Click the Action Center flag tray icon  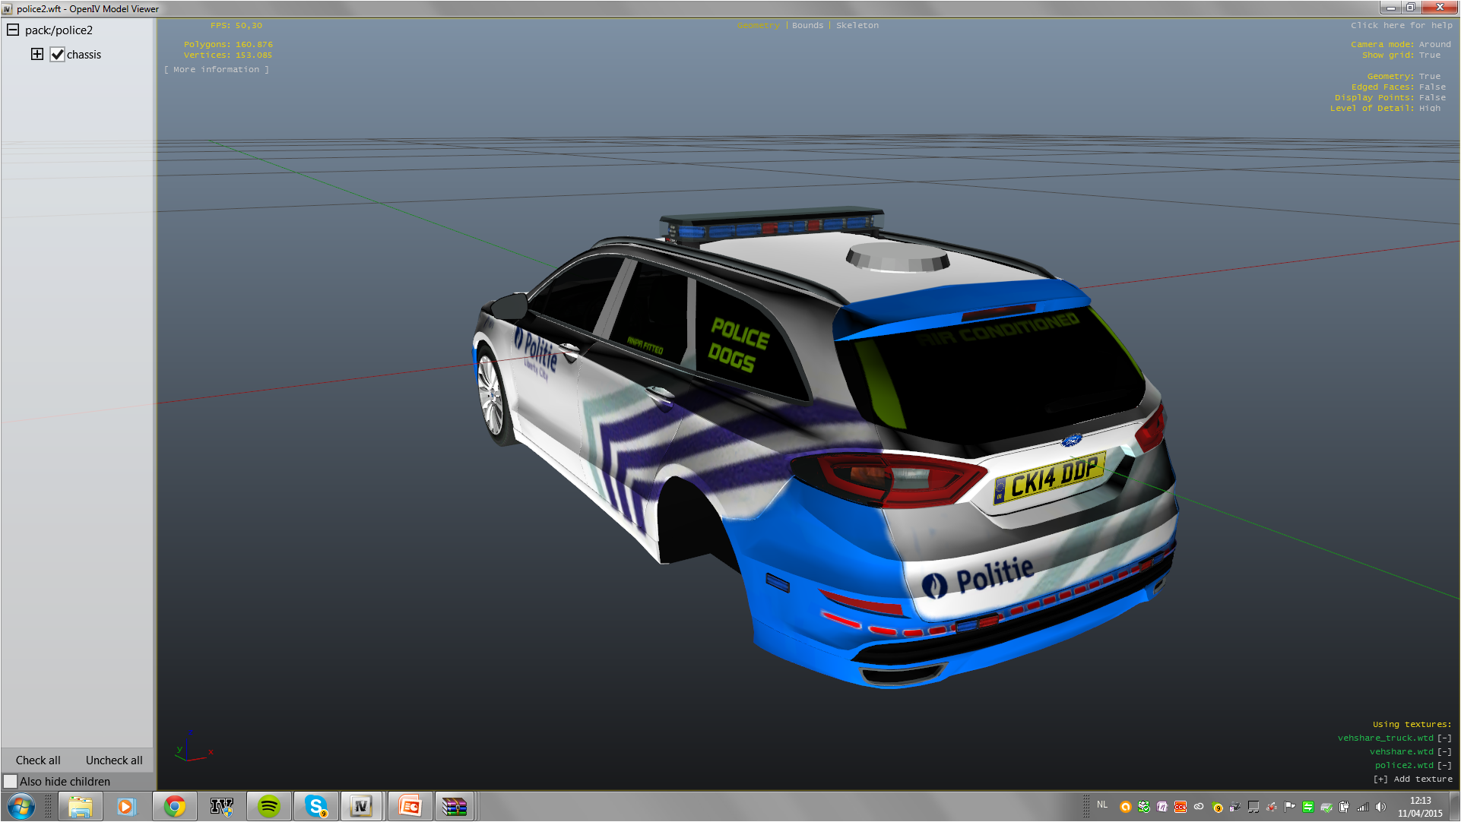click(1290, 807)
